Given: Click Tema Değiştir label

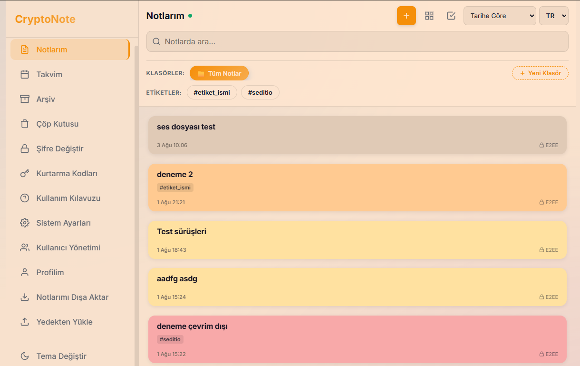Looking at the screenshot, I should [61, 356].
